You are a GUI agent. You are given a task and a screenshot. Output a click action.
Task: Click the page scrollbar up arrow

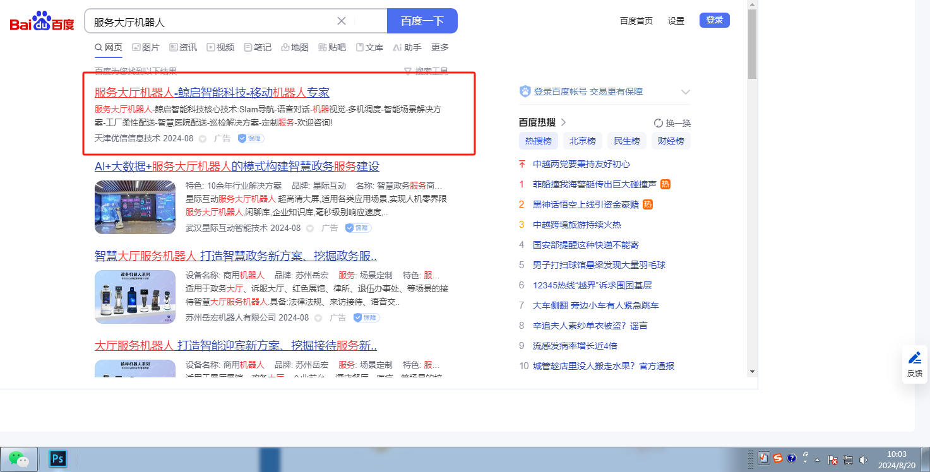click(x=752, y=5)
